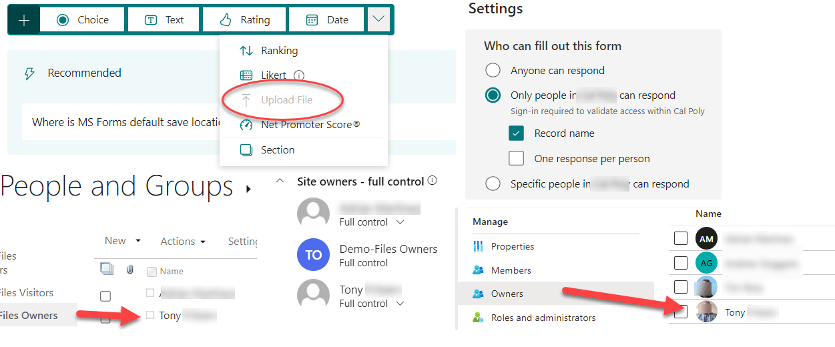The image size is (835, 347).
Task: Add a Text question
Action: [x=164, y=20]
